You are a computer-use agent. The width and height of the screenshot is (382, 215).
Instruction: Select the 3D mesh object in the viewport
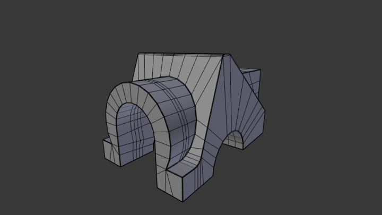184,127
